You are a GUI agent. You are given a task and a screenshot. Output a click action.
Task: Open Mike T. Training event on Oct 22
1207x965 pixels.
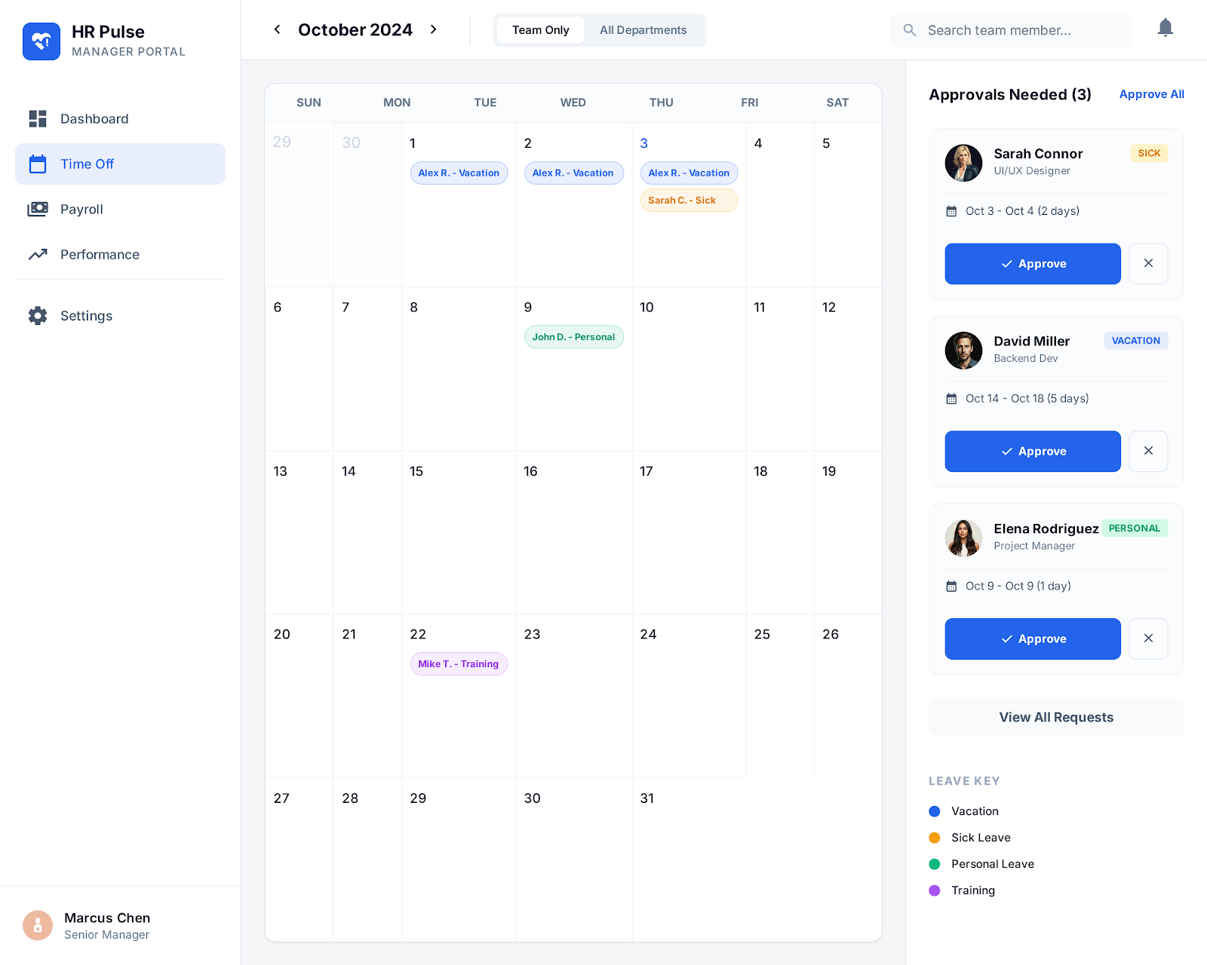point(459,664)
